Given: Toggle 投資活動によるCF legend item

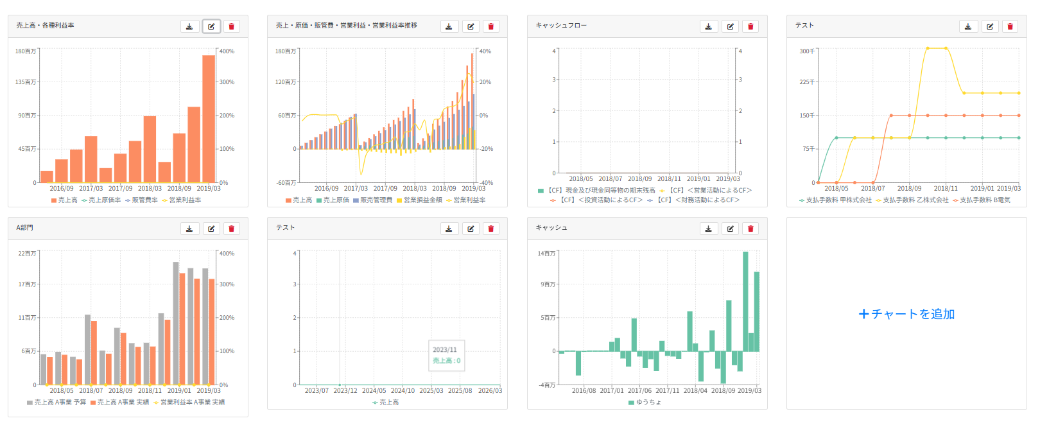Looking at the screenshot, I should tap(596, 200).
